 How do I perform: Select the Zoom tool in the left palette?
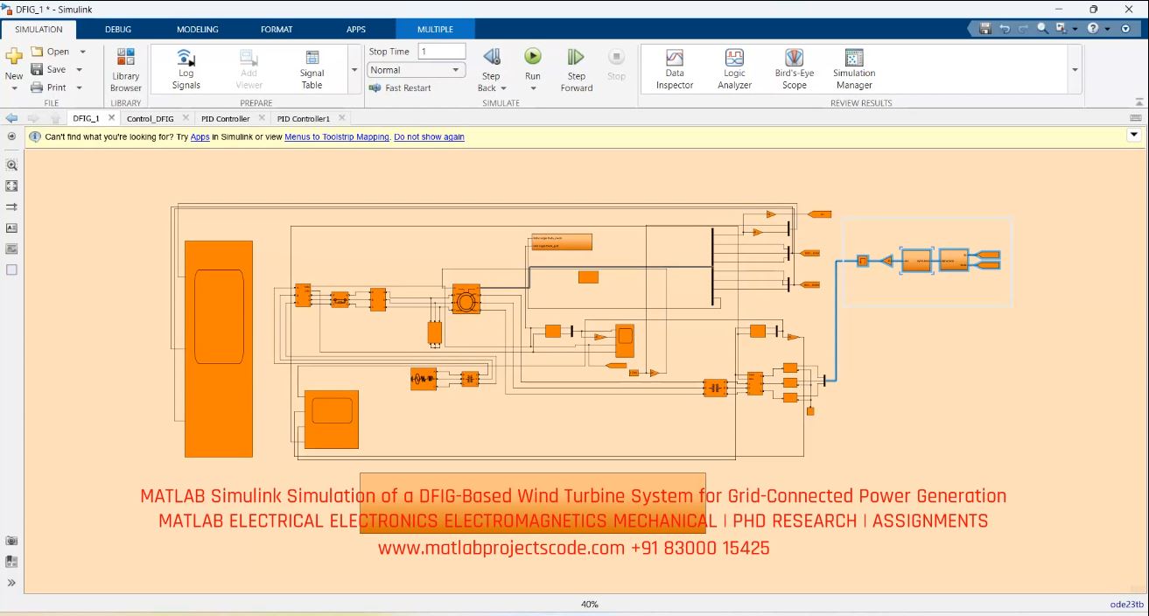(x=11, y=164)
